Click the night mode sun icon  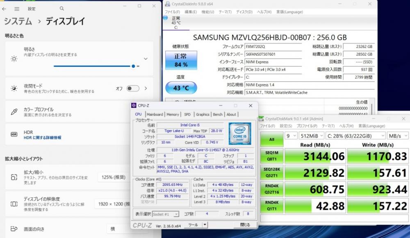point(14,88)
